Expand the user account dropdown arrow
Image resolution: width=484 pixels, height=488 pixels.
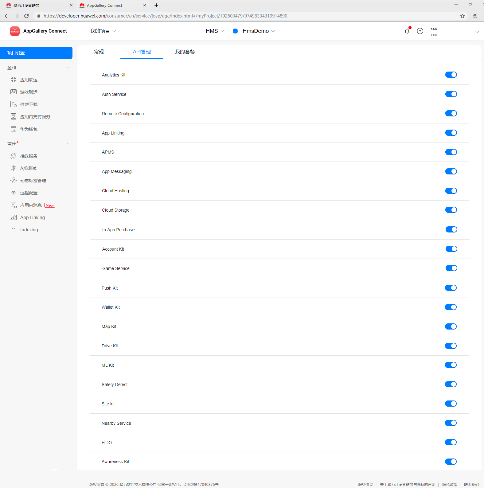477,32
